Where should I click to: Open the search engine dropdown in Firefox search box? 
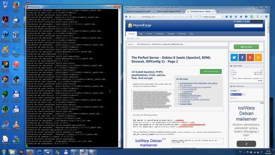pyautogui.click(x=201, y=17)
